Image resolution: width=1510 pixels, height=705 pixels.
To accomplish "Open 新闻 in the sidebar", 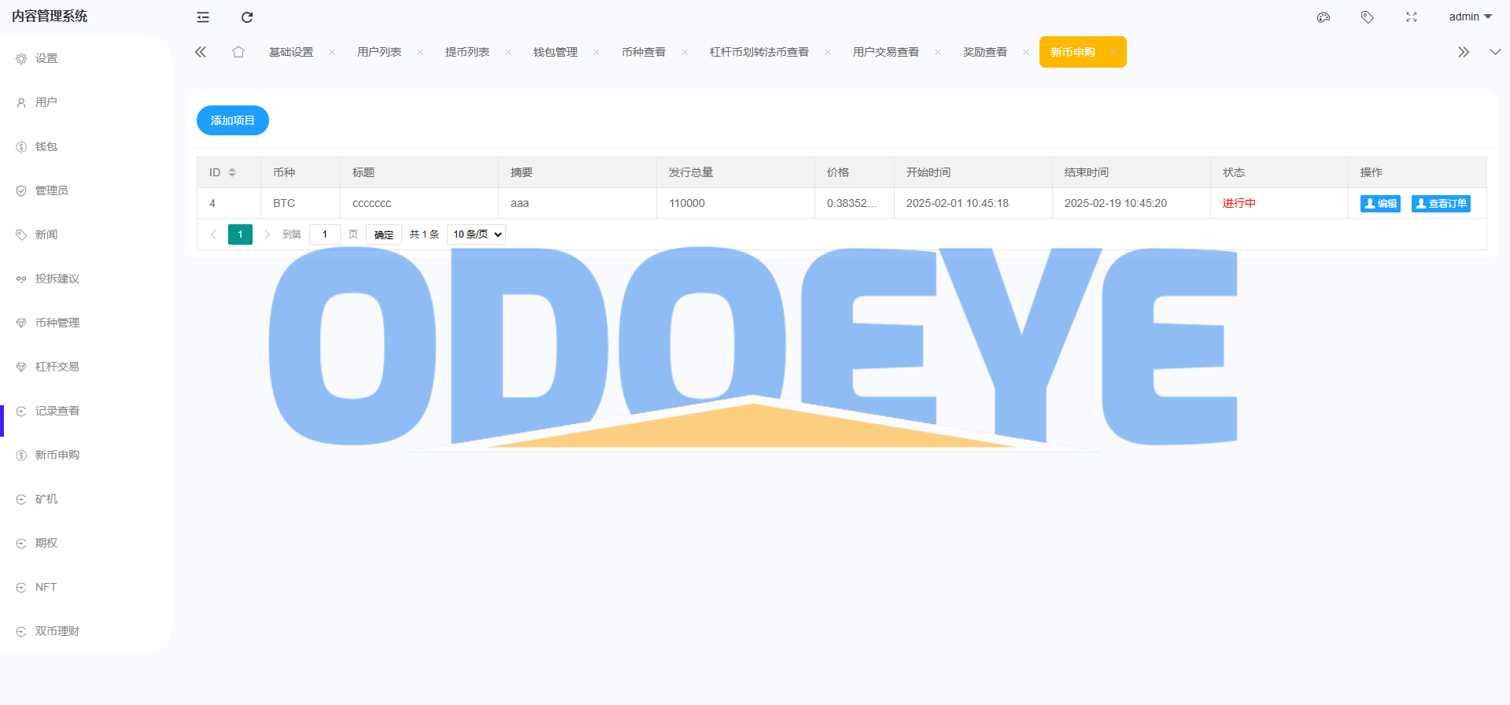I will [46, 234].
